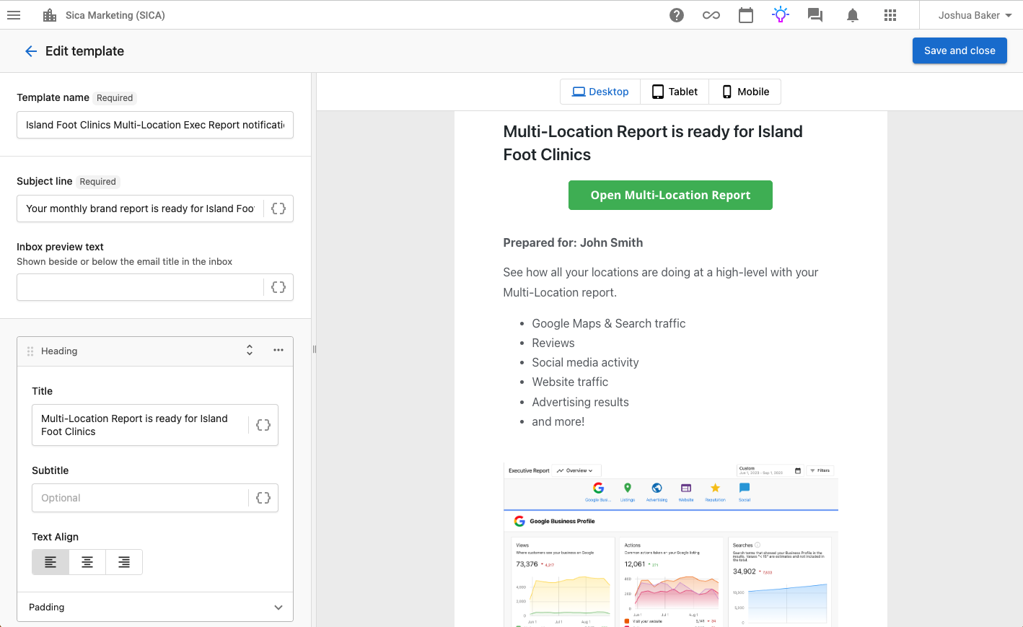The image size is (1023, 627).
Task: Open Heading block more options menu
Action: (x=278, y=350)
